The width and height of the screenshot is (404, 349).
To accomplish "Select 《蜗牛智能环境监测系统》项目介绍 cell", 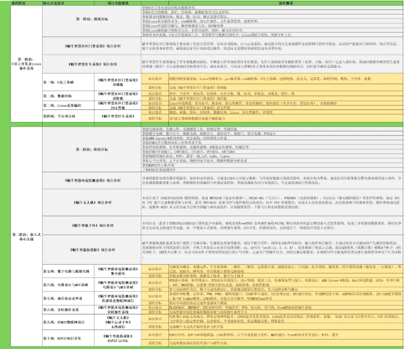I will point(92,180).
